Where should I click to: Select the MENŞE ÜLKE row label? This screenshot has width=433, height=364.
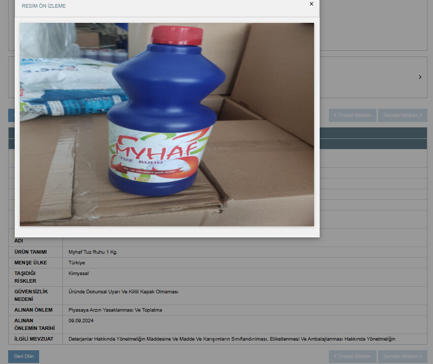coord(30,263)
